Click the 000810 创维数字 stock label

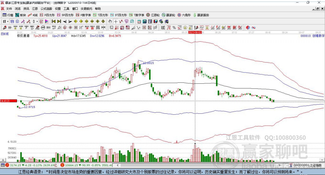pos(312,36)
